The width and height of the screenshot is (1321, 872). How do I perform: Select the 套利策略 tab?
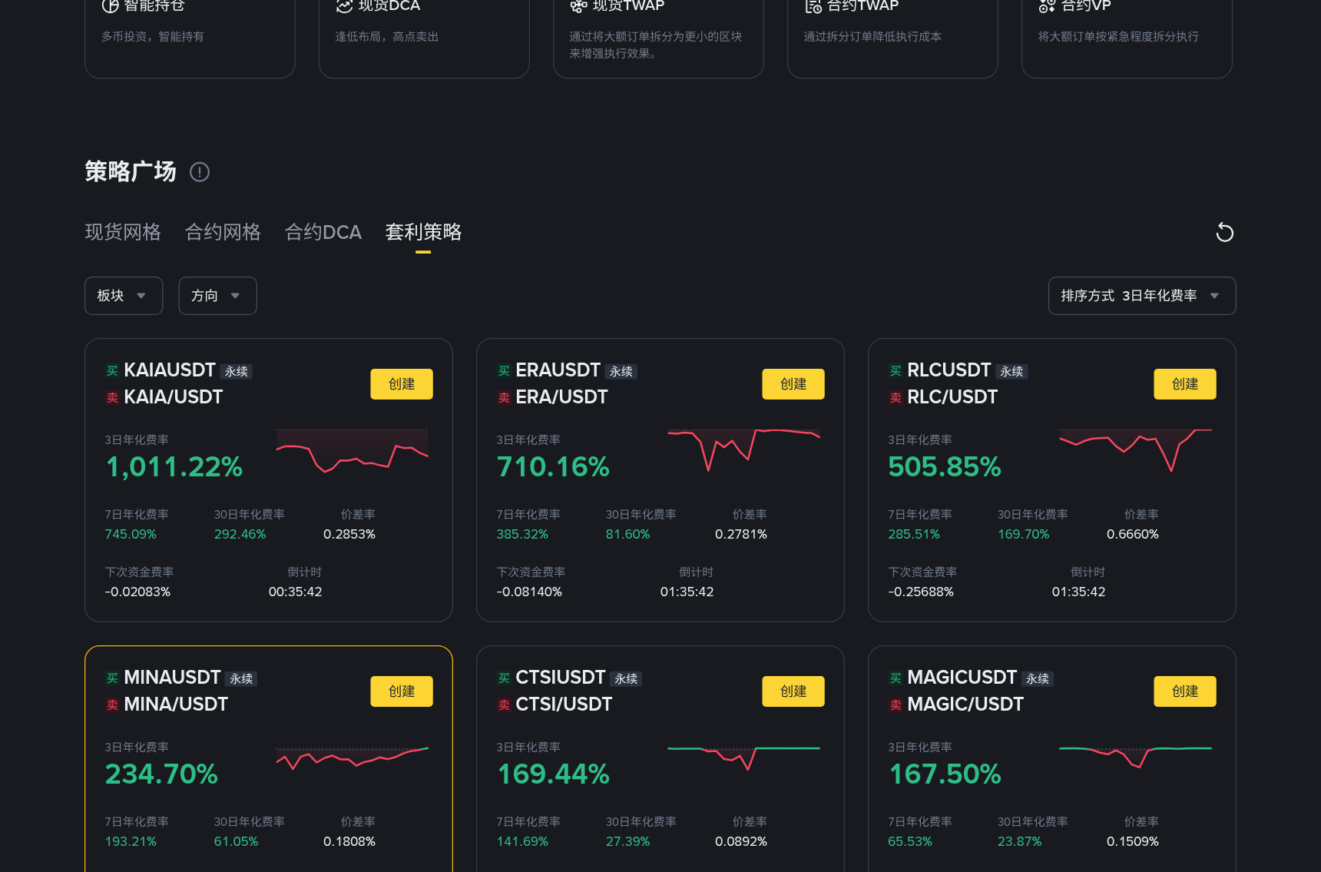pyautogui.click(x=423, y=232)
